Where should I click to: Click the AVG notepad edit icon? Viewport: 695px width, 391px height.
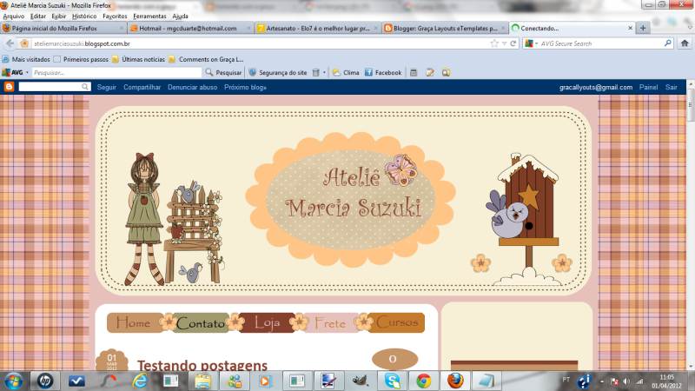click(429, 72)
